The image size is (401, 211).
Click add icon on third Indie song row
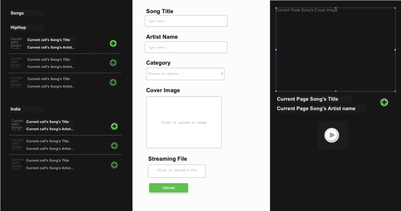(114, 165)
